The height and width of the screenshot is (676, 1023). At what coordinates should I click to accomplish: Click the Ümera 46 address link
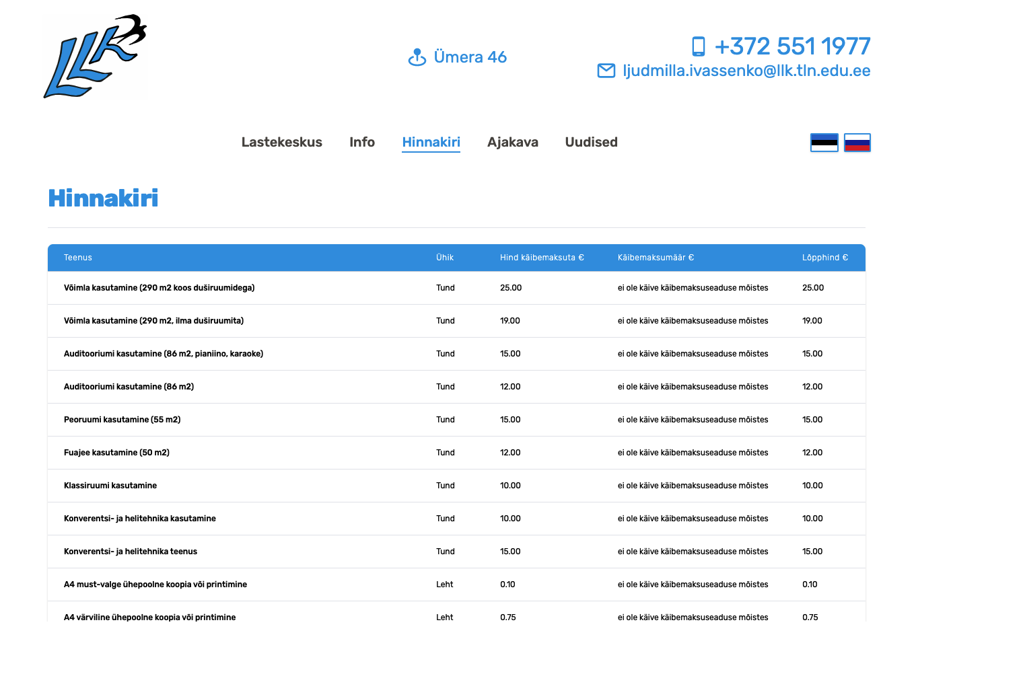[x=470, y=57]
